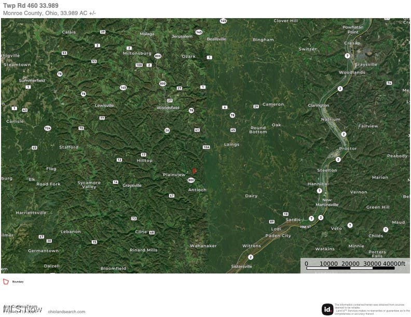Screen dimensions: 411x317
Task: Click the route 800 shield above Antioch
Action: [x=191, y=180]
